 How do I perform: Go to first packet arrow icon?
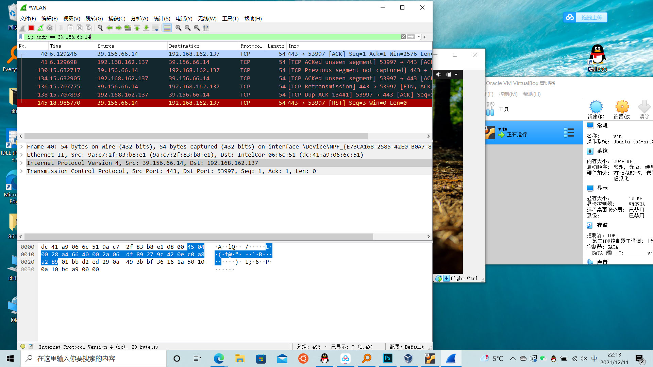137,28
